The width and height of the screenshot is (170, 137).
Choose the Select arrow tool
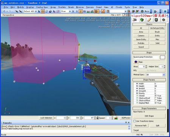(39, 11)
